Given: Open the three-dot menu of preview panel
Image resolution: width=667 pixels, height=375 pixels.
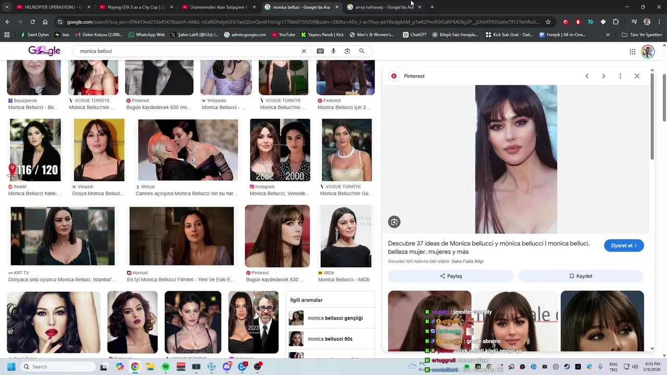Looking at the screenshot, I should (x=620, y=76).
